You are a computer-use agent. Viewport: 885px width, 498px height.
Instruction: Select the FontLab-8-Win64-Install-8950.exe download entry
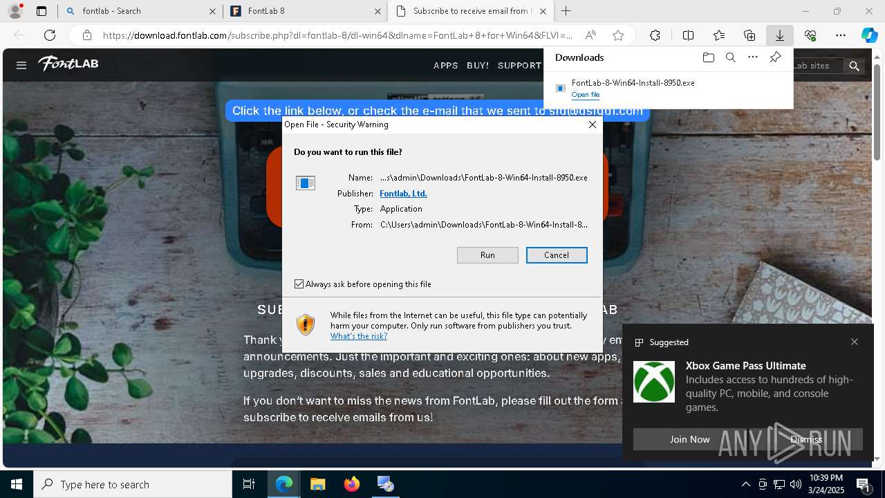coord(669,88)
